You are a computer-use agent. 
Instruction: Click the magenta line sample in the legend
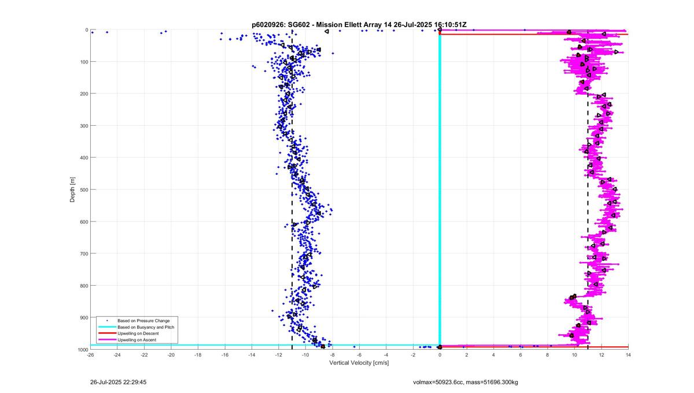click(x=106, y=340)
